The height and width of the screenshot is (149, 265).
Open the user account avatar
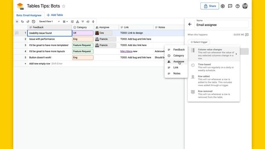(x=245, y=6)
